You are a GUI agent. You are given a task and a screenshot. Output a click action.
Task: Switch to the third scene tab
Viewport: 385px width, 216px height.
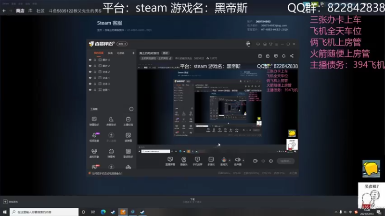coord(120,53)
